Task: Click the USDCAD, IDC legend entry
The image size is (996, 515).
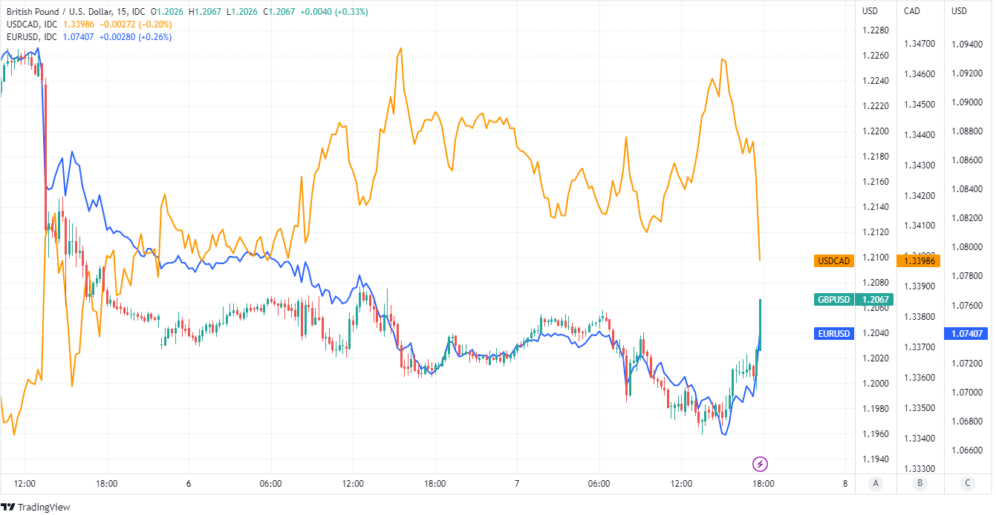Action: [x=32, y=24]
